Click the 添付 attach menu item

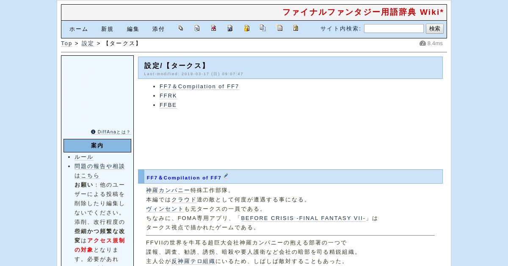click(x=158, y=29)
